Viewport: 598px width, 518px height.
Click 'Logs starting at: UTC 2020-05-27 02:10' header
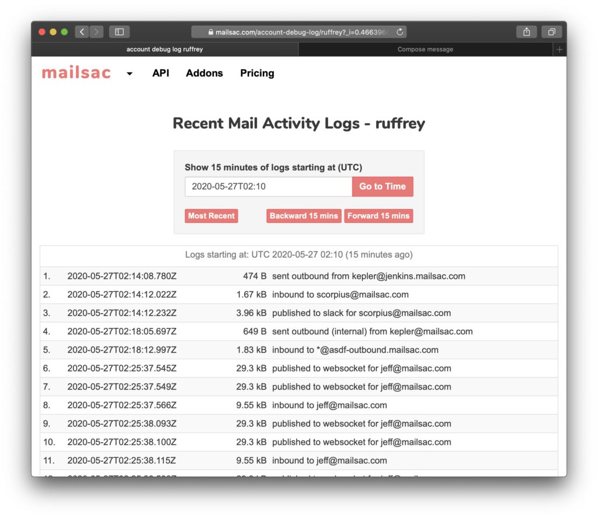[299, 254]
